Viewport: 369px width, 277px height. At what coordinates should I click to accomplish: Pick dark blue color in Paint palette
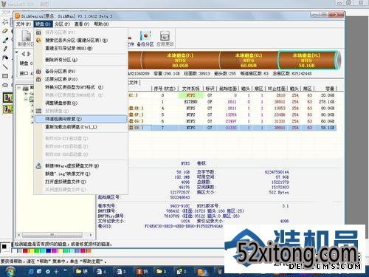(49, 251)
